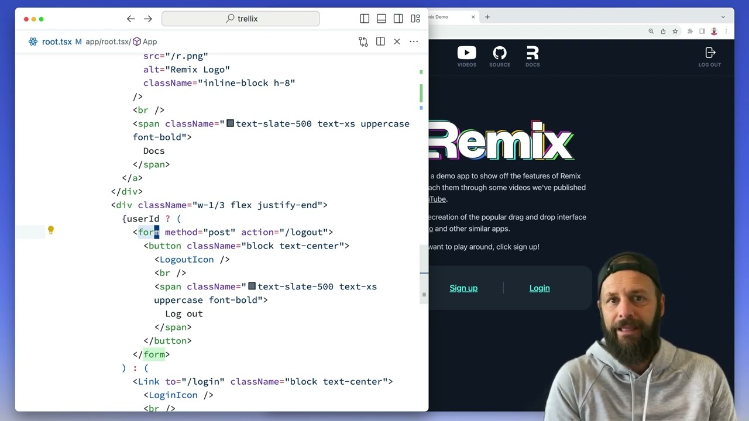The height and width of the screenshot is (421, 749).
Task: Toggle the Chrome side panel icon
Action: click(702, 32)
